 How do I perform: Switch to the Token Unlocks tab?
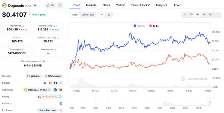pyautogui.click(x=140, y=5)
